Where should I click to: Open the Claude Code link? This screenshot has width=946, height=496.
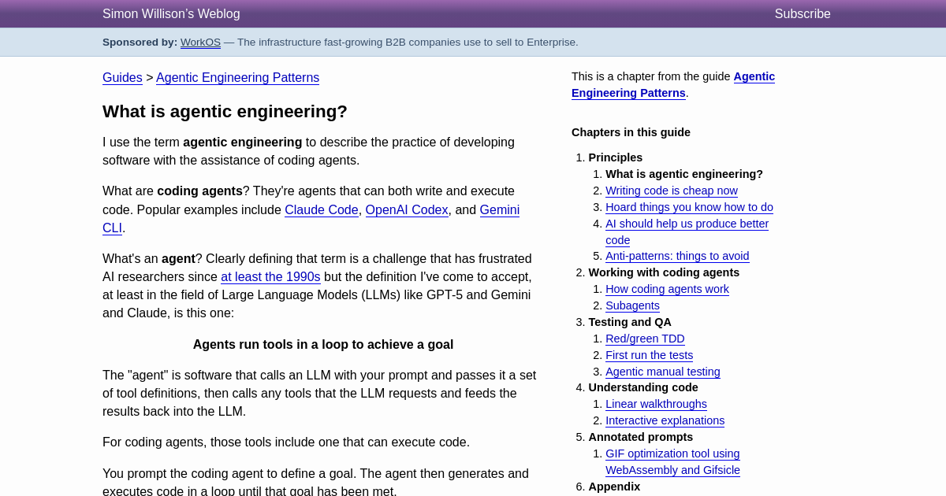pos(321,210)
